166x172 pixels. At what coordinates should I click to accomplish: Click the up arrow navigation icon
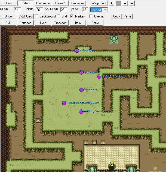point(125,3)
